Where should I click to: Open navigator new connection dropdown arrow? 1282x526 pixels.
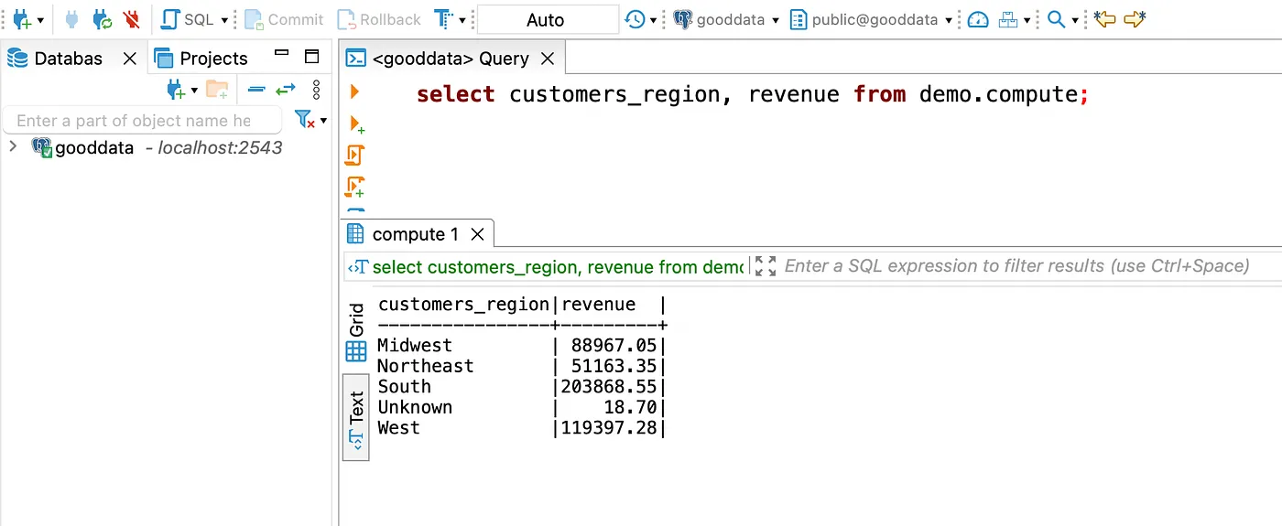(194, 90)
